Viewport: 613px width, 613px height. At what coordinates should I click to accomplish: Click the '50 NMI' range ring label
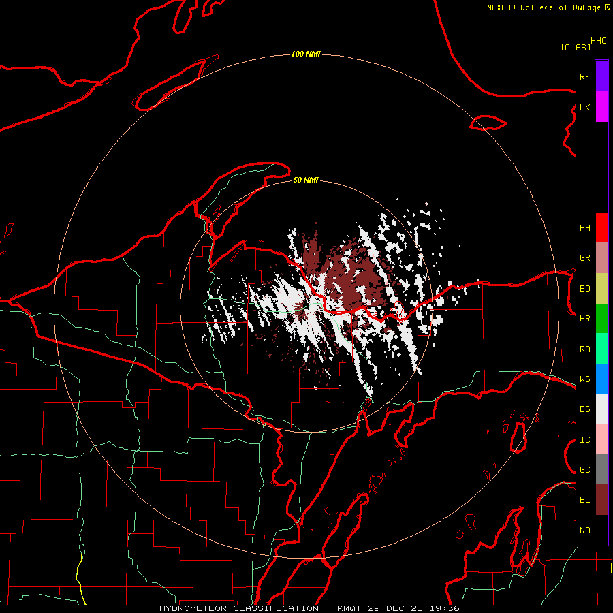(306, 180)
